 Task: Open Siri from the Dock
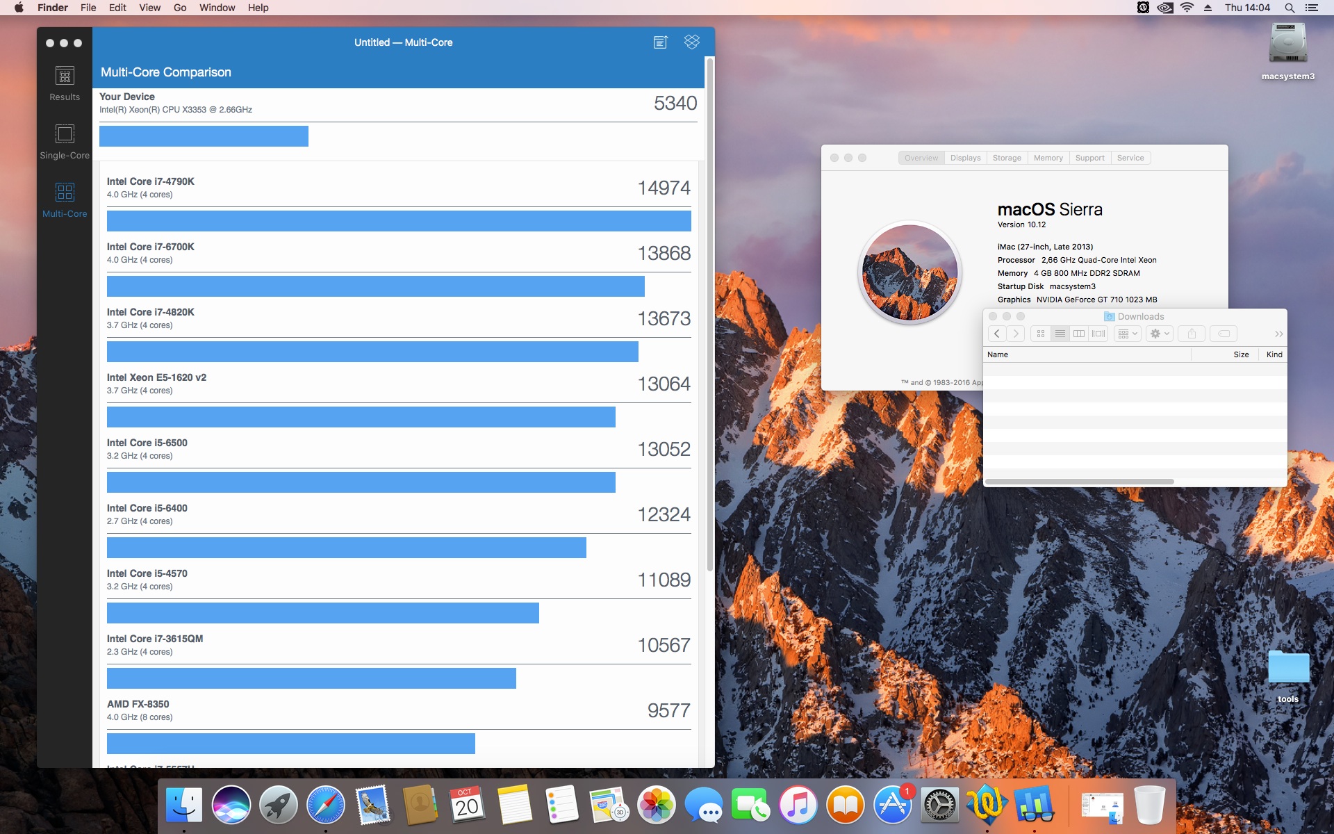(x=231, y=805)
